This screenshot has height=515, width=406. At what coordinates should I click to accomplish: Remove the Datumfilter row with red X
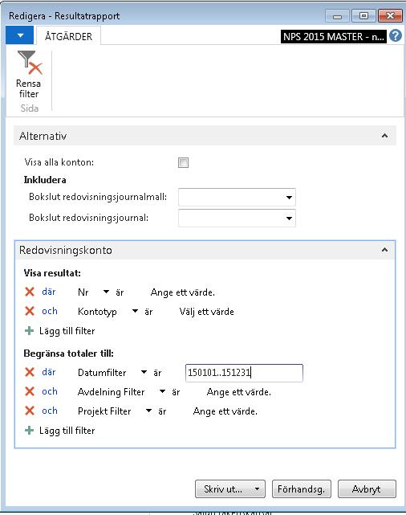tap(30, 372)
